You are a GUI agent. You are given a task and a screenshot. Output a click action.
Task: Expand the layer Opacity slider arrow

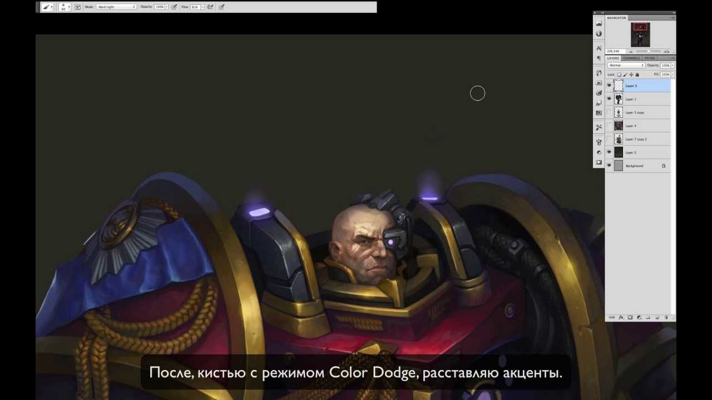673,65
